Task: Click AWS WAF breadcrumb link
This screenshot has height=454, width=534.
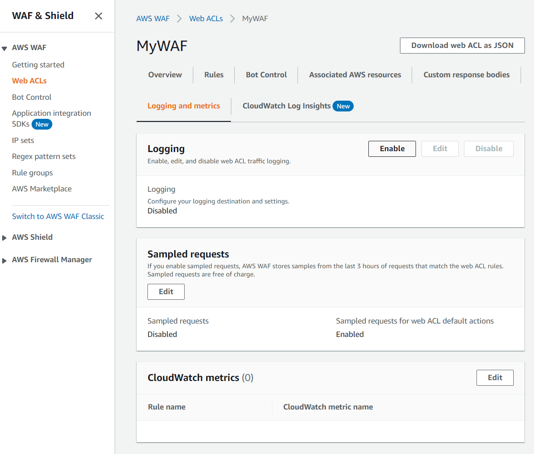Action: tap(153, 19)
